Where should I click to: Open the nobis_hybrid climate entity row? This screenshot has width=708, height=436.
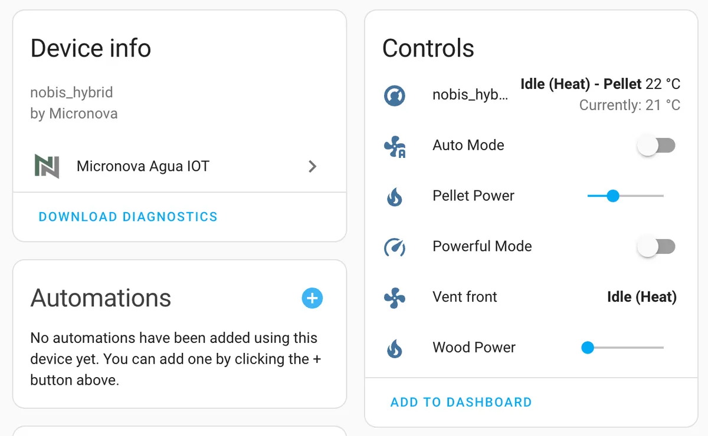tap(531, 95)
